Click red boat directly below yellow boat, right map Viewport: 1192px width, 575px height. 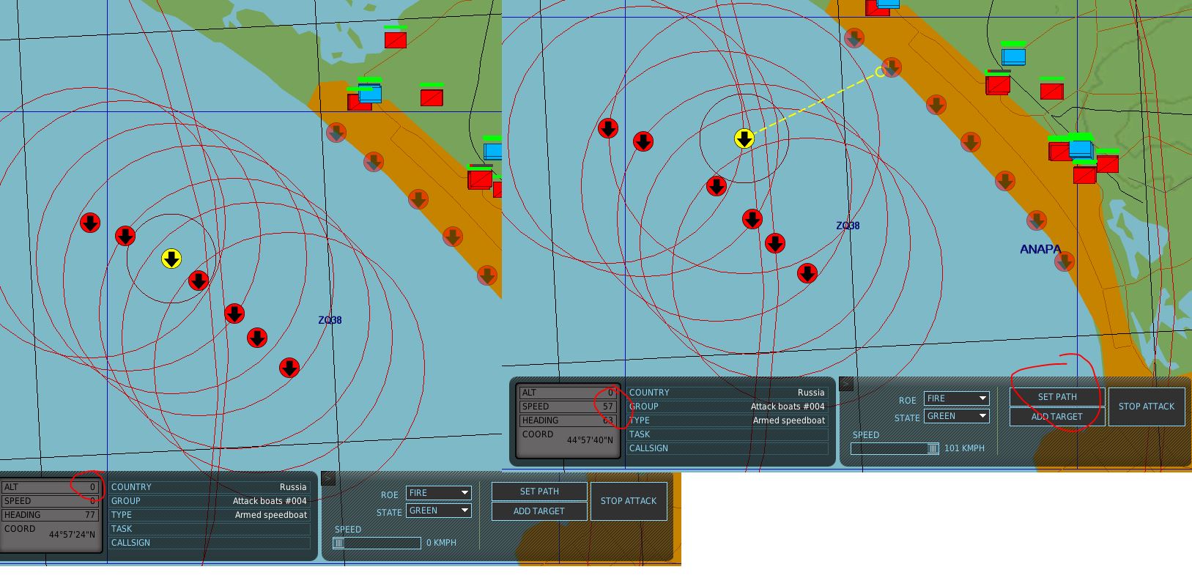tap(717, 185)
